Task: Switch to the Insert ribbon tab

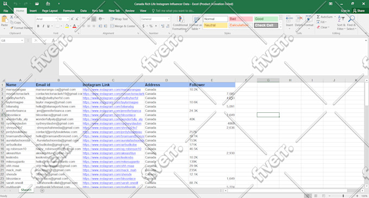Action: [33, 11]
